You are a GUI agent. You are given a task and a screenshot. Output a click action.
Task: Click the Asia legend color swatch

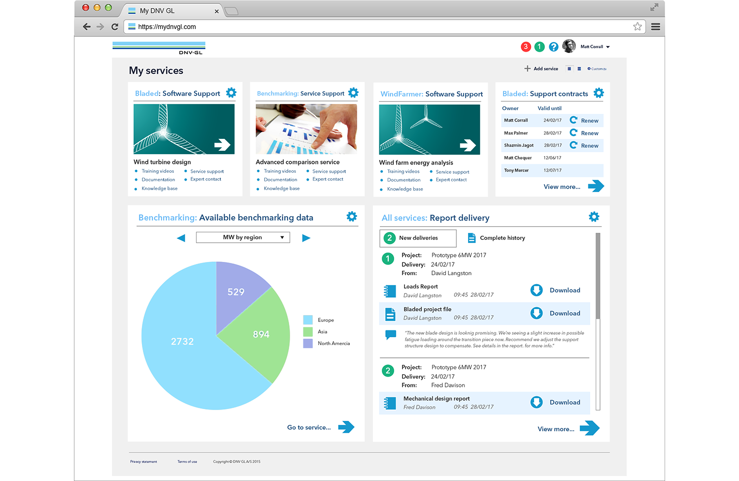coord(308,332)
